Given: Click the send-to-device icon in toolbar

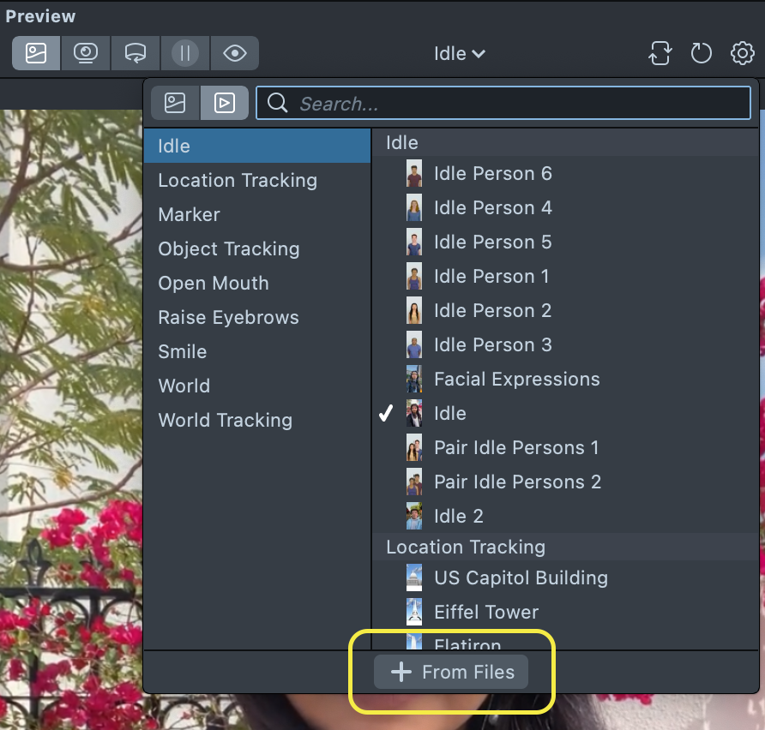Looking at the screenshot, I should tap(135, 53).
